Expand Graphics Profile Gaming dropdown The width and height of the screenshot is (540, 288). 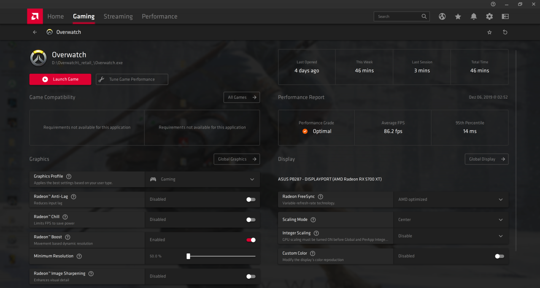[202, 179]
